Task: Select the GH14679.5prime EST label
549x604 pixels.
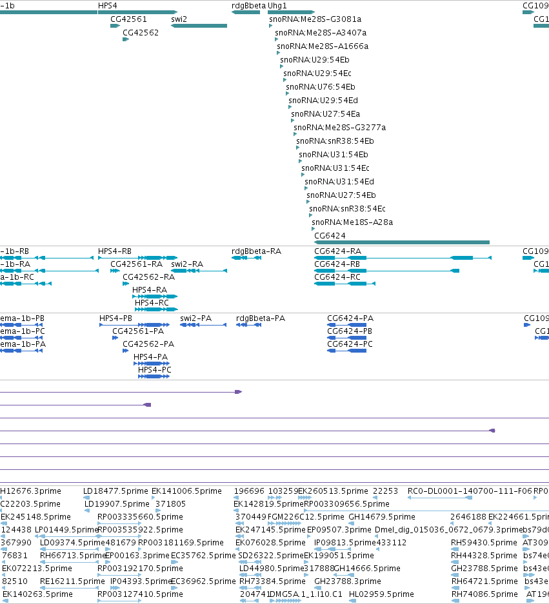Action: pos(382,516)
